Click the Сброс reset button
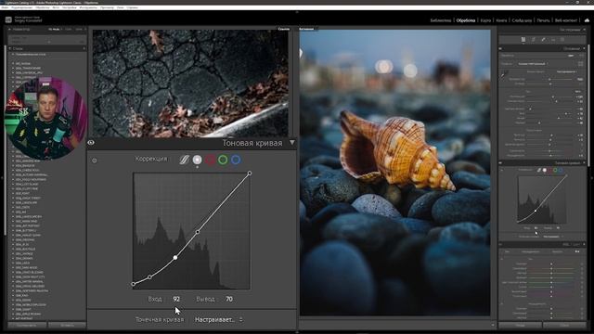Viewport: 594px width, 334px height. (565, 326)
